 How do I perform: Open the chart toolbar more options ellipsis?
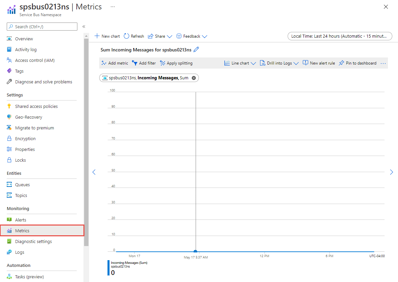pyautogui.click(x=383, y=63)
